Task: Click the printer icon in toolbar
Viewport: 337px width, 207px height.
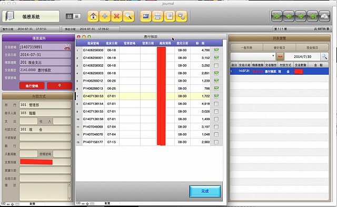Action: click(158, 16)
